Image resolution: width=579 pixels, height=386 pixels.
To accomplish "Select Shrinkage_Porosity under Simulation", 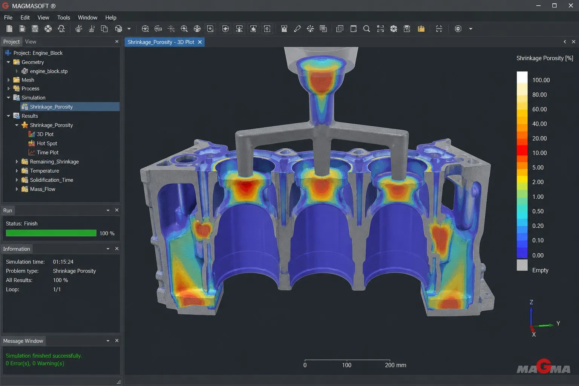I will 70,107.
